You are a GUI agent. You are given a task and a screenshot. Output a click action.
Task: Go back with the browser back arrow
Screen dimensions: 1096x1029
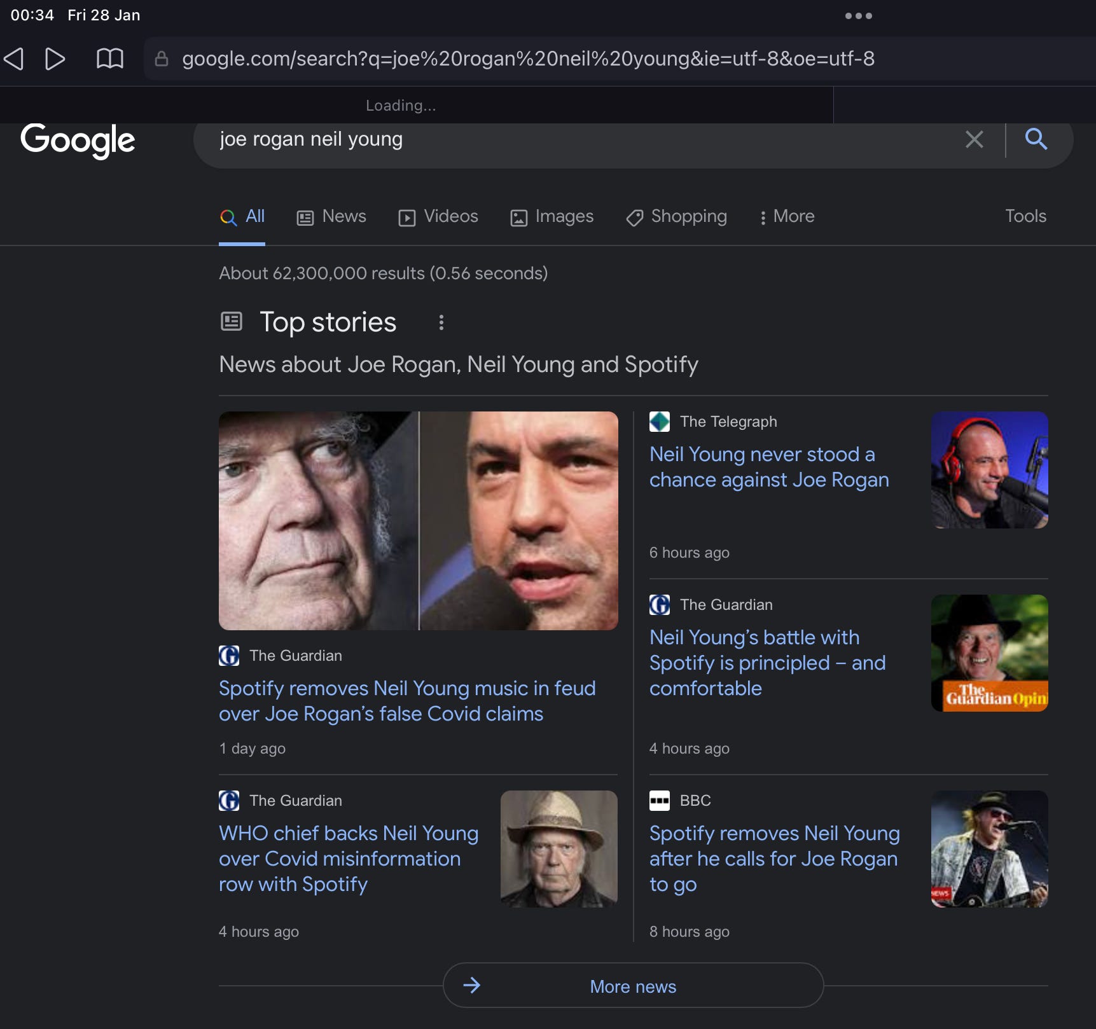pyautogui.click(x=13, y=59)
